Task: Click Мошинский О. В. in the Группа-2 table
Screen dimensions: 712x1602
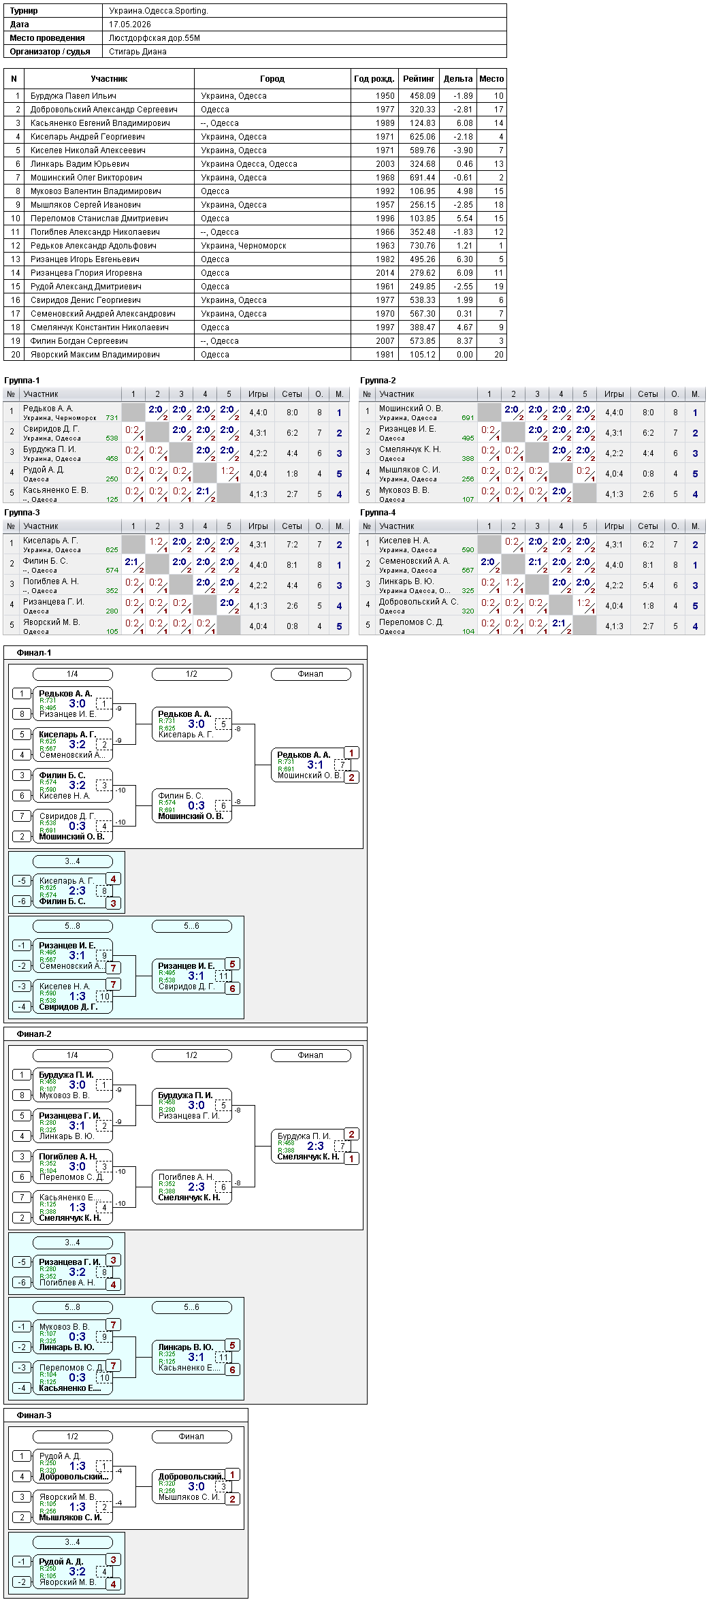Action: click(x=410, y=408)
